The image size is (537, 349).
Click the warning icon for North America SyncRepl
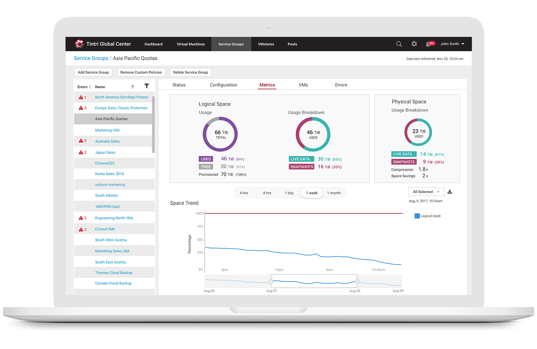click(x=81, y=97)
